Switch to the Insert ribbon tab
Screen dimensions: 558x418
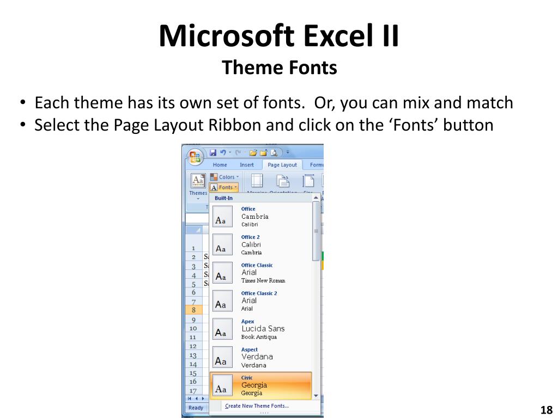pos(247,165)
